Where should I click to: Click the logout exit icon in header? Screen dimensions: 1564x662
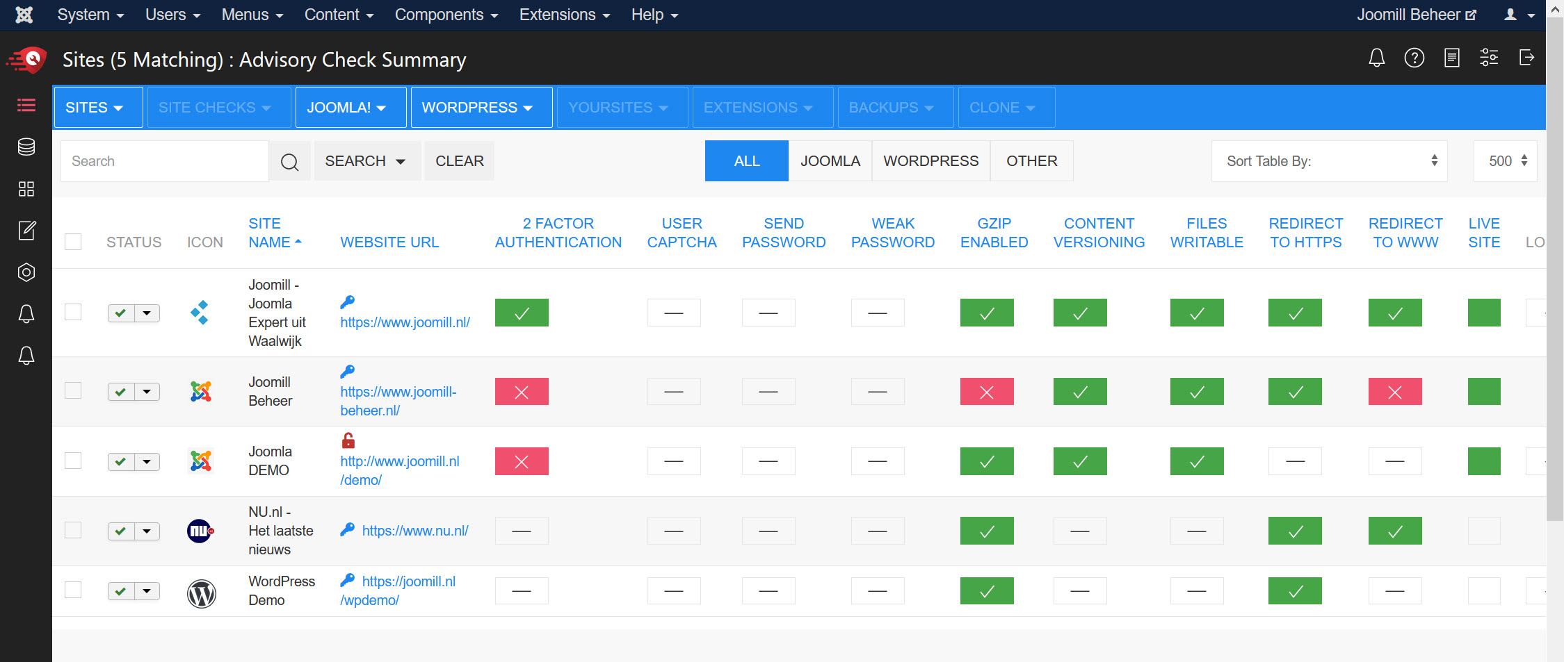pos(1526,58)
